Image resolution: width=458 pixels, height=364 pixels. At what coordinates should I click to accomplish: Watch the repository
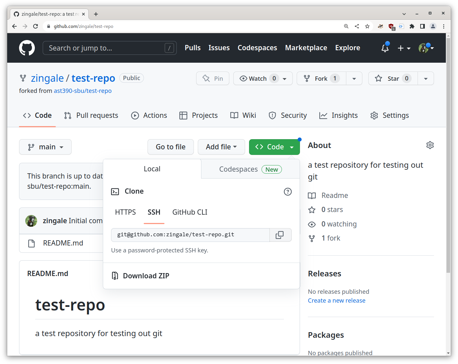pyautogui.click(x=258, y=78)
